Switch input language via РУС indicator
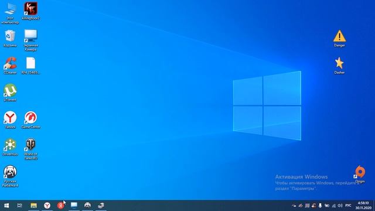Viewport: 375px width, 211px height. click(x=348, y=206)
